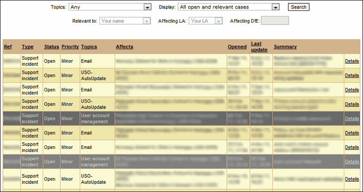Open Details of last USO-AutoUpdate row
This screenshot has width=363, height=192.
coord(352,179)
